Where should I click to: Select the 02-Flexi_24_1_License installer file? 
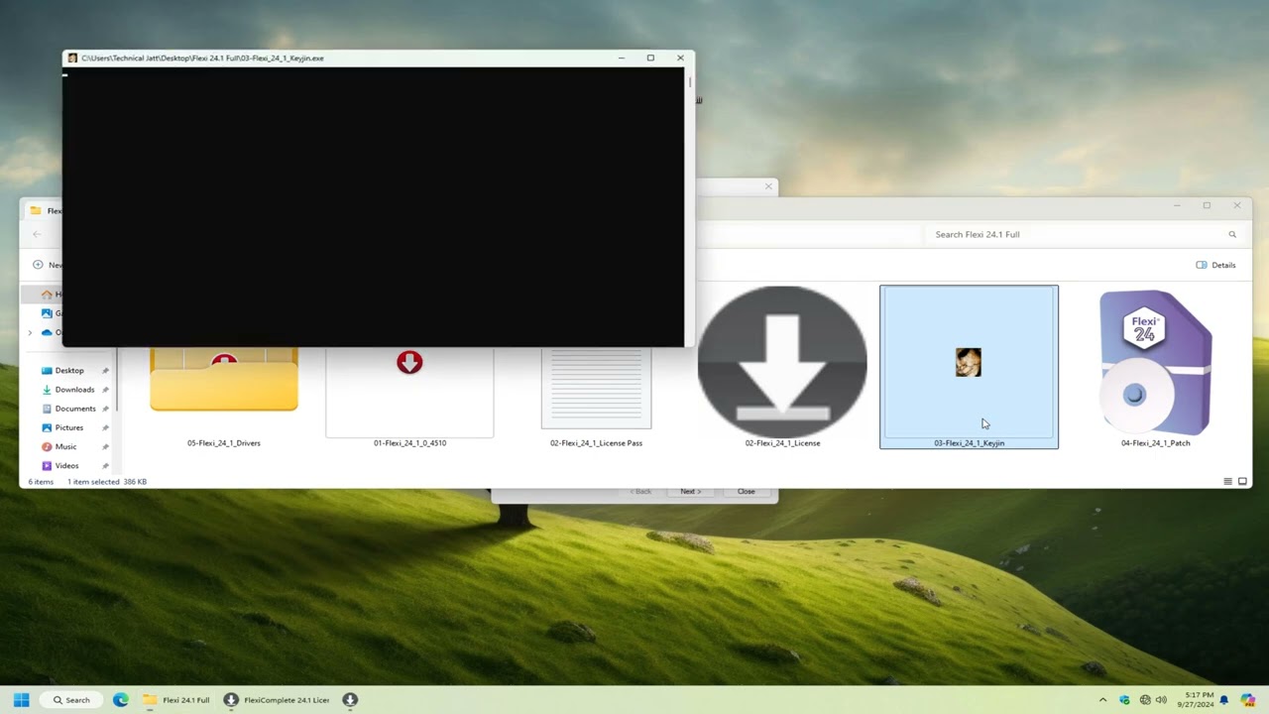click(x=782, y=367)
